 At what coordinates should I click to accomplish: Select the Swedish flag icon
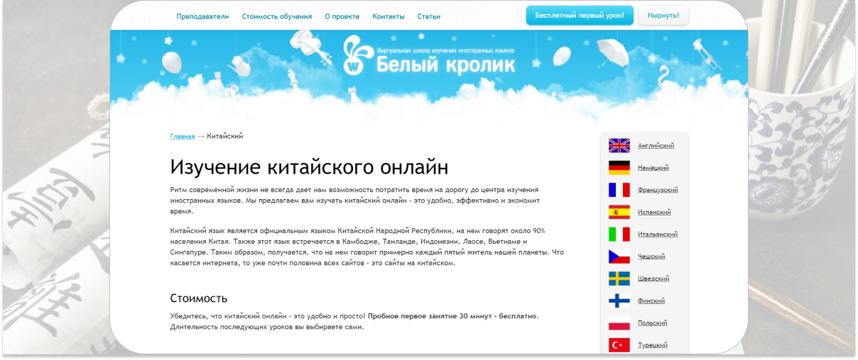[x=619, y=279]
